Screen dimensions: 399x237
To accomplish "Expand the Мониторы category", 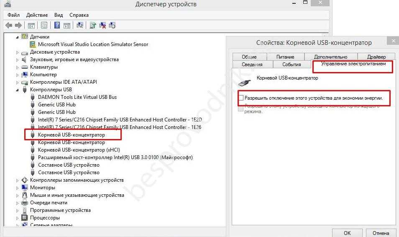I will [x=18, y=188].
